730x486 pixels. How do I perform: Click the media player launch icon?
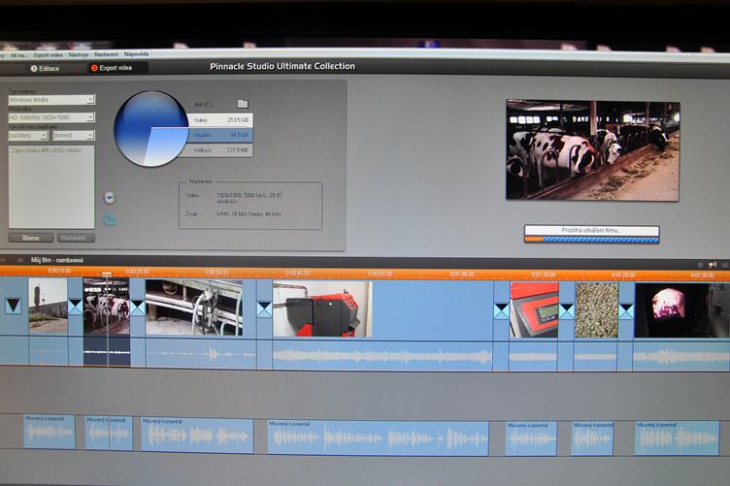point(110,198)
